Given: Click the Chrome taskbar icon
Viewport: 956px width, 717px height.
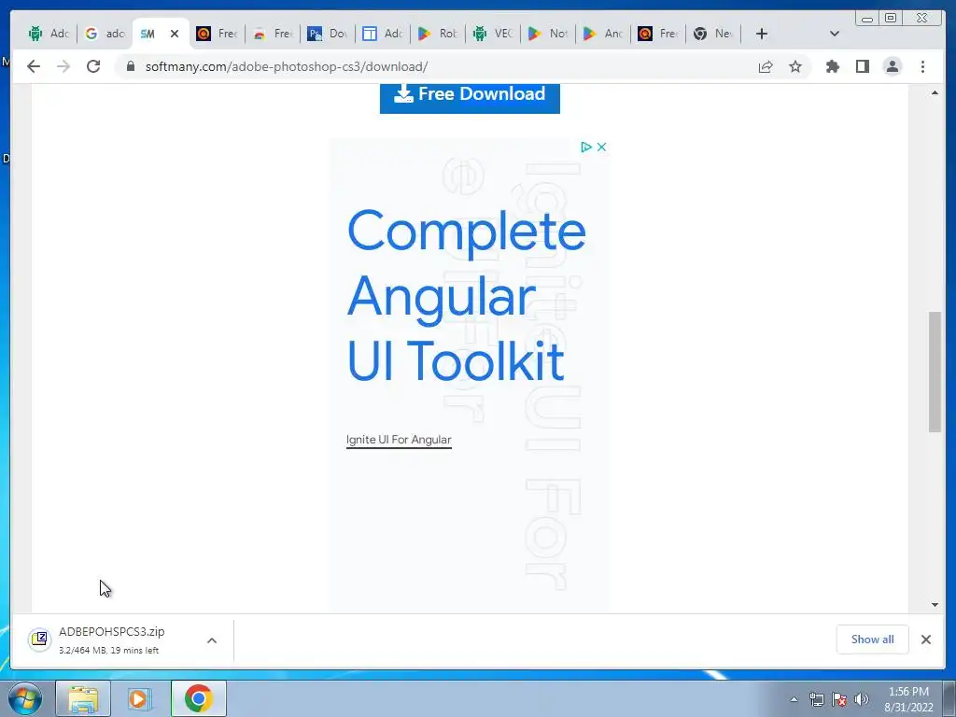Looking at the screenshot, I should 198,698.
